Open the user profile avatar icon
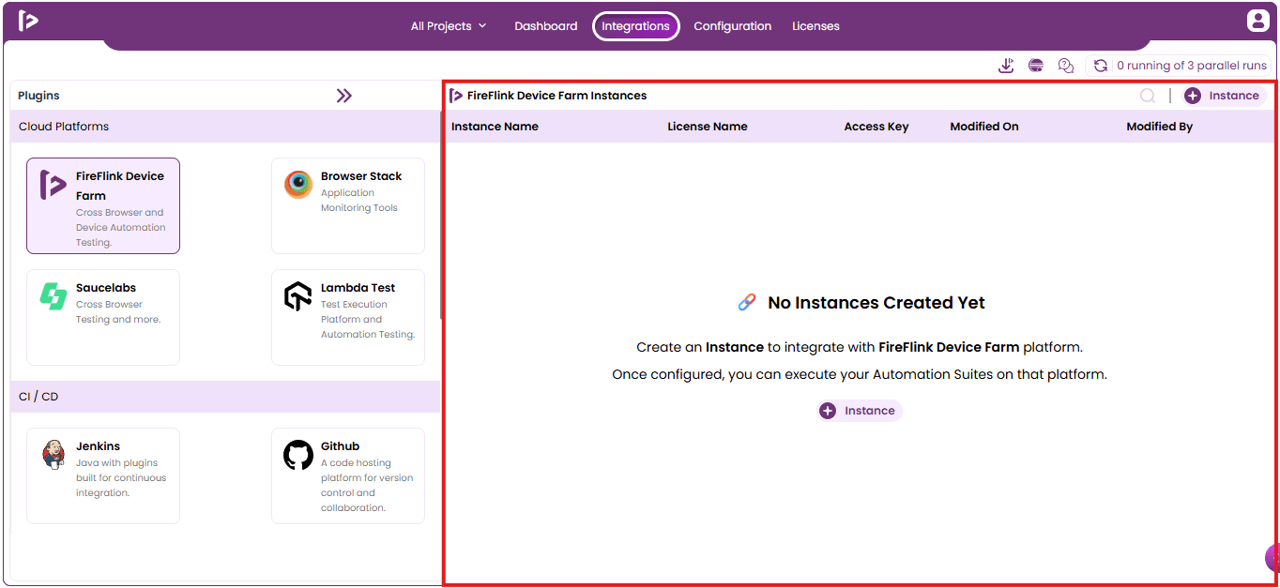Screen dimensions: 1280x588 [1257, 21]
